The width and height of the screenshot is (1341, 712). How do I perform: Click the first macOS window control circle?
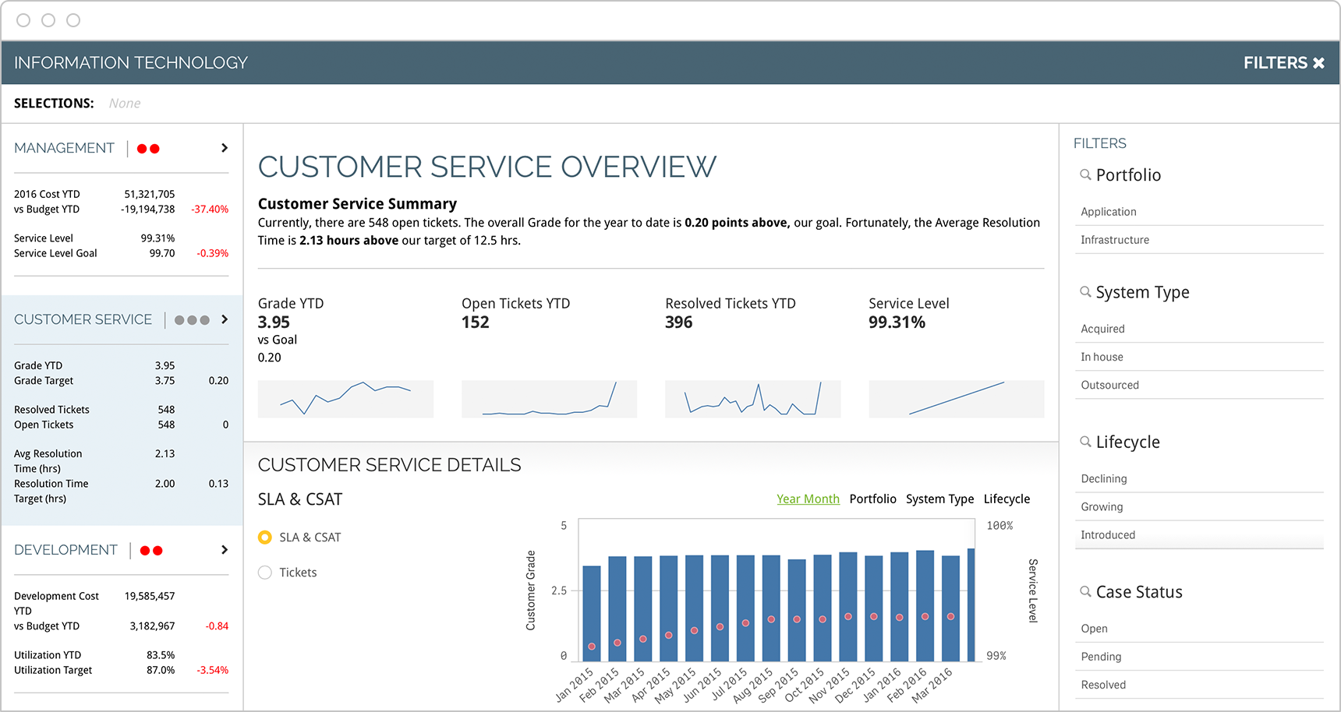[23, 20]
